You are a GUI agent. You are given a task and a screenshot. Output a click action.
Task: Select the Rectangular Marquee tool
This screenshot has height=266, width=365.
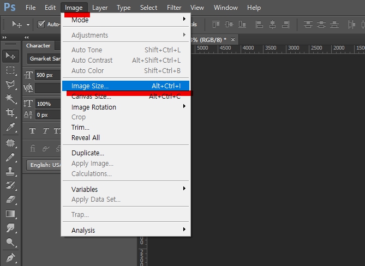[10, 70]
